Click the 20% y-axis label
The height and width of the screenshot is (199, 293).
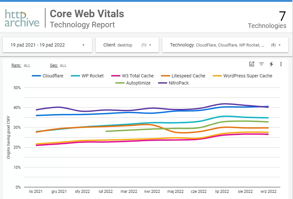click(17, 147)
